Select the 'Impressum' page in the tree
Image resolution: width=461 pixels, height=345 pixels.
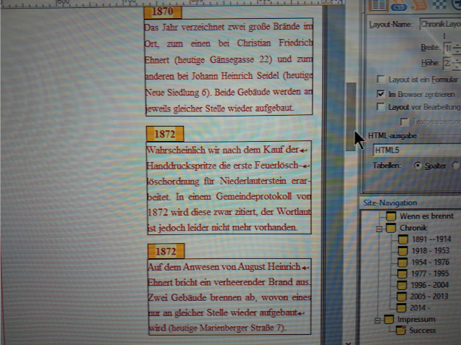pos(416,319)
